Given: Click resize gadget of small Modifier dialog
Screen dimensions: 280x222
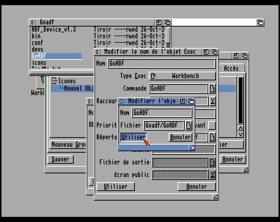Looking at the screenshot, I should pos(192,148).
